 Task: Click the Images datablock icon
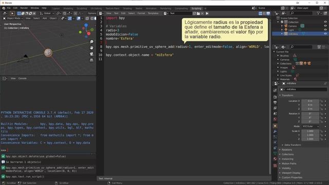click(x=294, y=67)
